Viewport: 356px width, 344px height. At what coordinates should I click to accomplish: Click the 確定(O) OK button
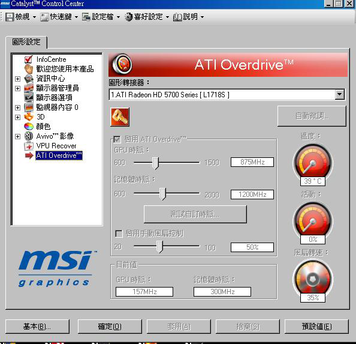[110, 327]
